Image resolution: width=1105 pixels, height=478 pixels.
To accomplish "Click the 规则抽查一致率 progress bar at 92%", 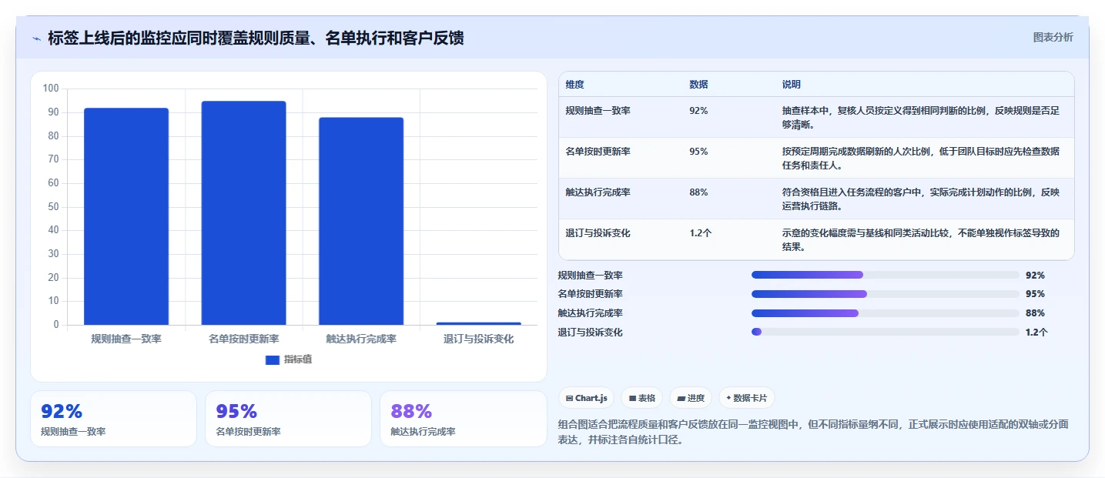I will (x=886, y=275).
